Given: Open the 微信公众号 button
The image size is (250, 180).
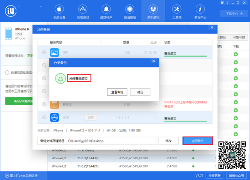Looking at the screenshot, I should [x=236, y=176].
